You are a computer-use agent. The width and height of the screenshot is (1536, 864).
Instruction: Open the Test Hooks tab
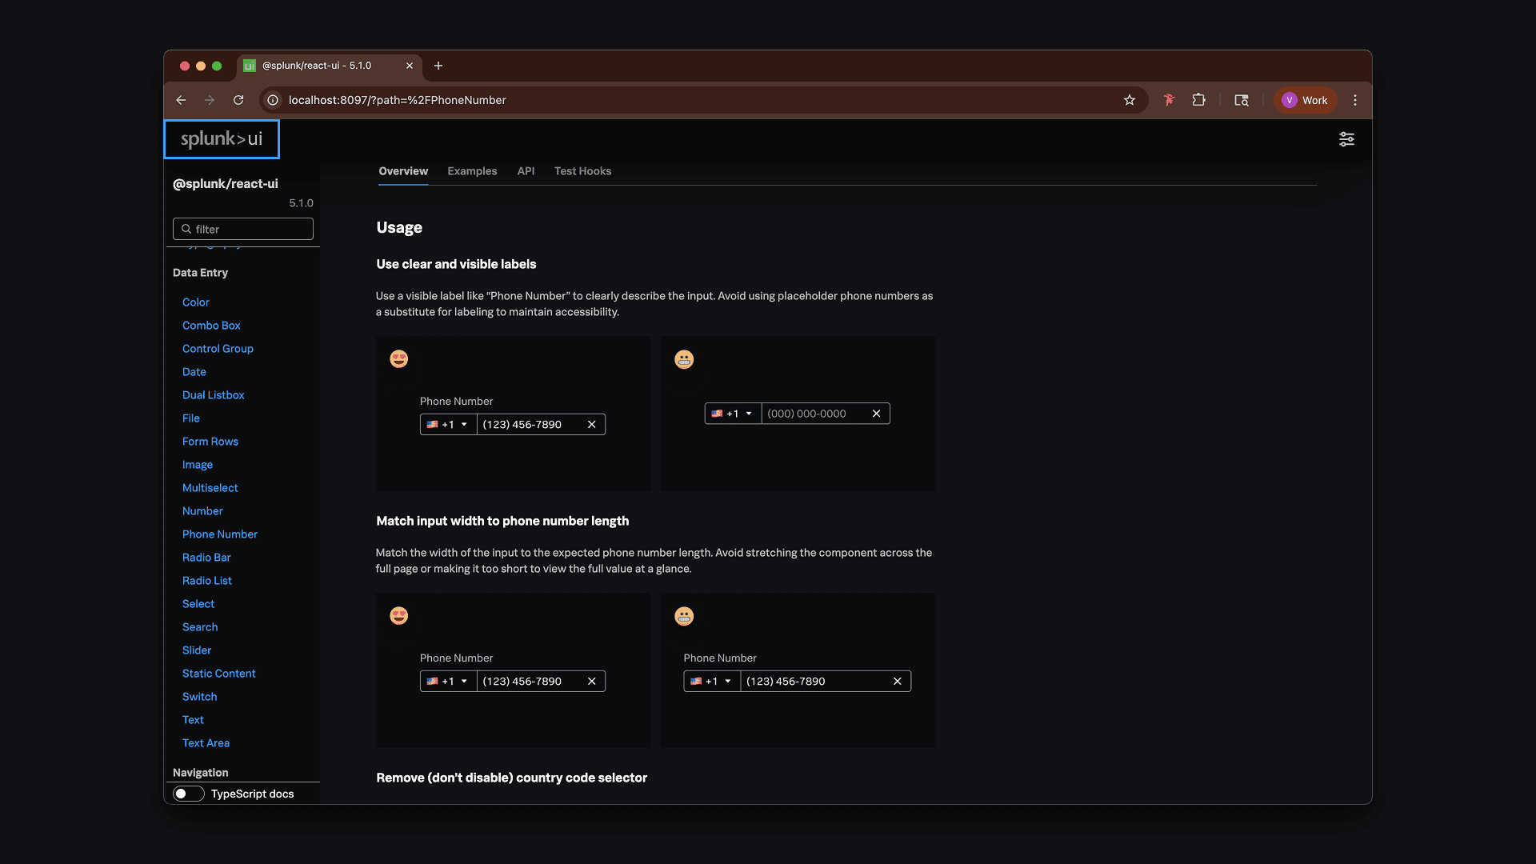(582, 171)
